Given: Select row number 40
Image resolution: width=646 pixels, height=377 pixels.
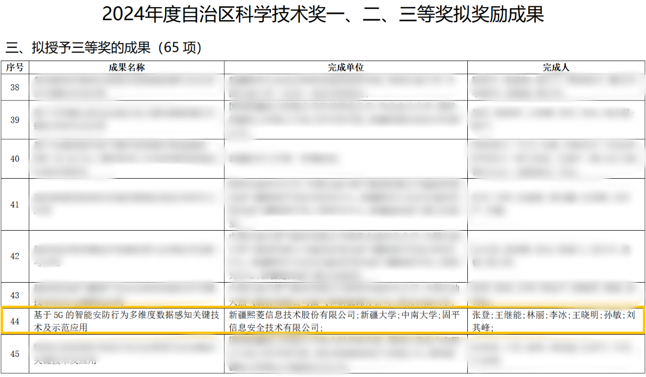Looking at the screenshot, I should click(15, 159).
